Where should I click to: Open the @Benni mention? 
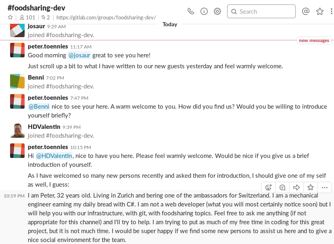coord(39,106)
